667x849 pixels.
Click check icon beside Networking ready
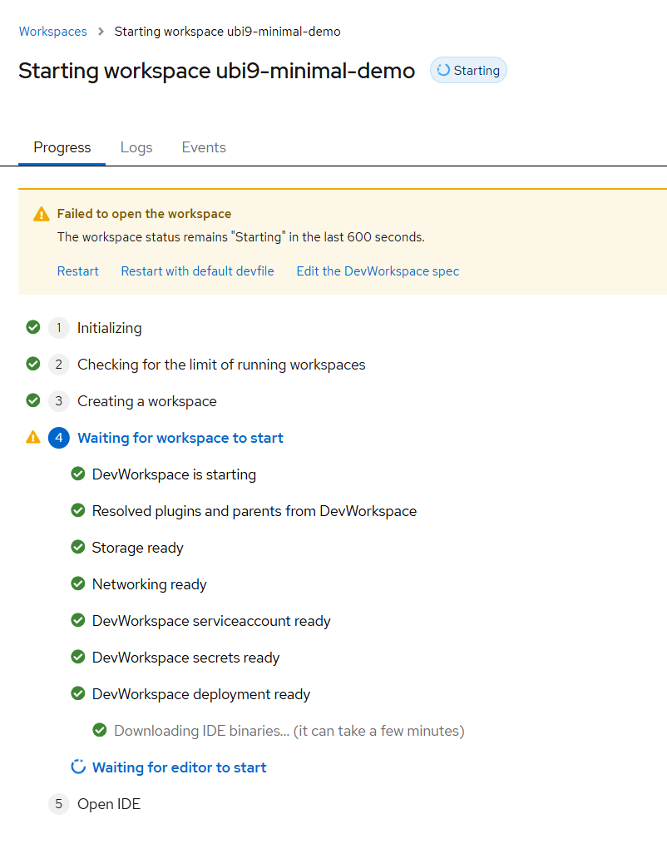point(78,584)
